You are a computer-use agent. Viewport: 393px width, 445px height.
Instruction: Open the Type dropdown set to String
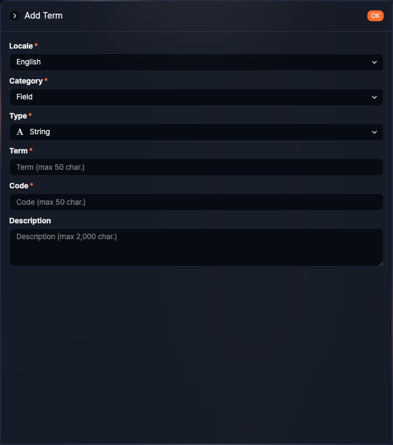[196, 132]
